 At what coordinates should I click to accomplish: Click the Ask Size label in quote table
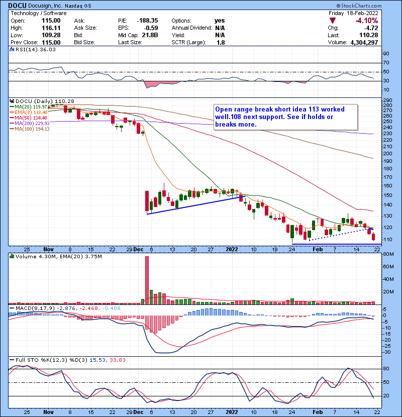click(x=85, y=28)
